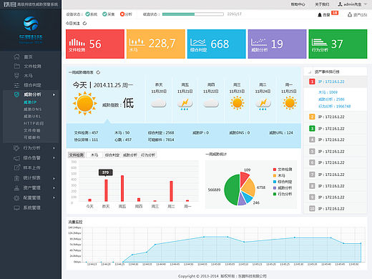Viewport: 372px width, 279px height.
Task: Open the admin account dropdown arrow
Action: pos(366,4)
